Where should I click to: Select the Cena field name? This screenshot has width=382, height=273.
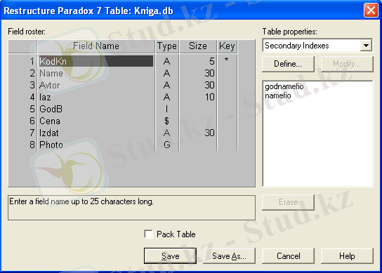pyautogui.click(x=50, y=121)
